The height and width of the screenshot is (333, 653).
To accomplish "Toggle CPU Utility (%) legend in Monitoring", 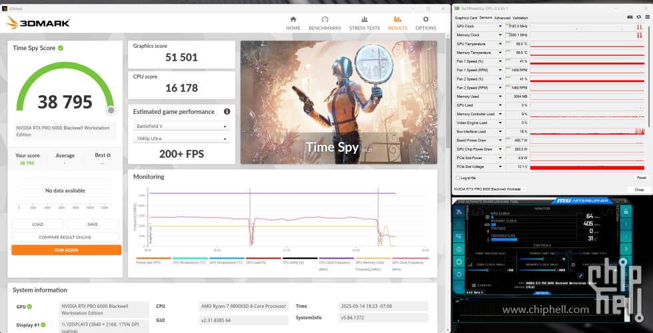I will (300, 260).
